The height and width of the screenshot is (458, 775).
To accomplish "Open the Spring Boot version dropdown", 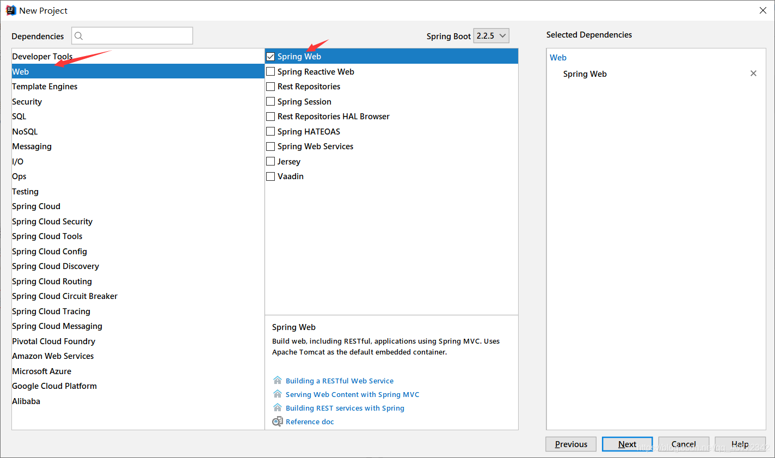I will (491, 36).
